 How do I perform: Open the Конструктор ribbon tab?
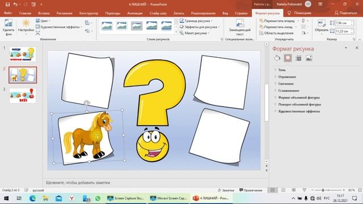tap(88, 13)
